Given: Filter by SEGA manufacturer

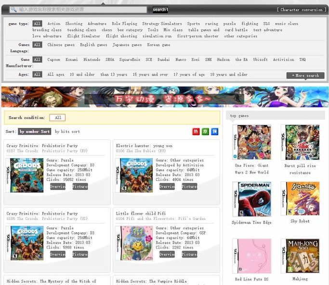Looking at the screenshot, I should [x=110, y=60].
